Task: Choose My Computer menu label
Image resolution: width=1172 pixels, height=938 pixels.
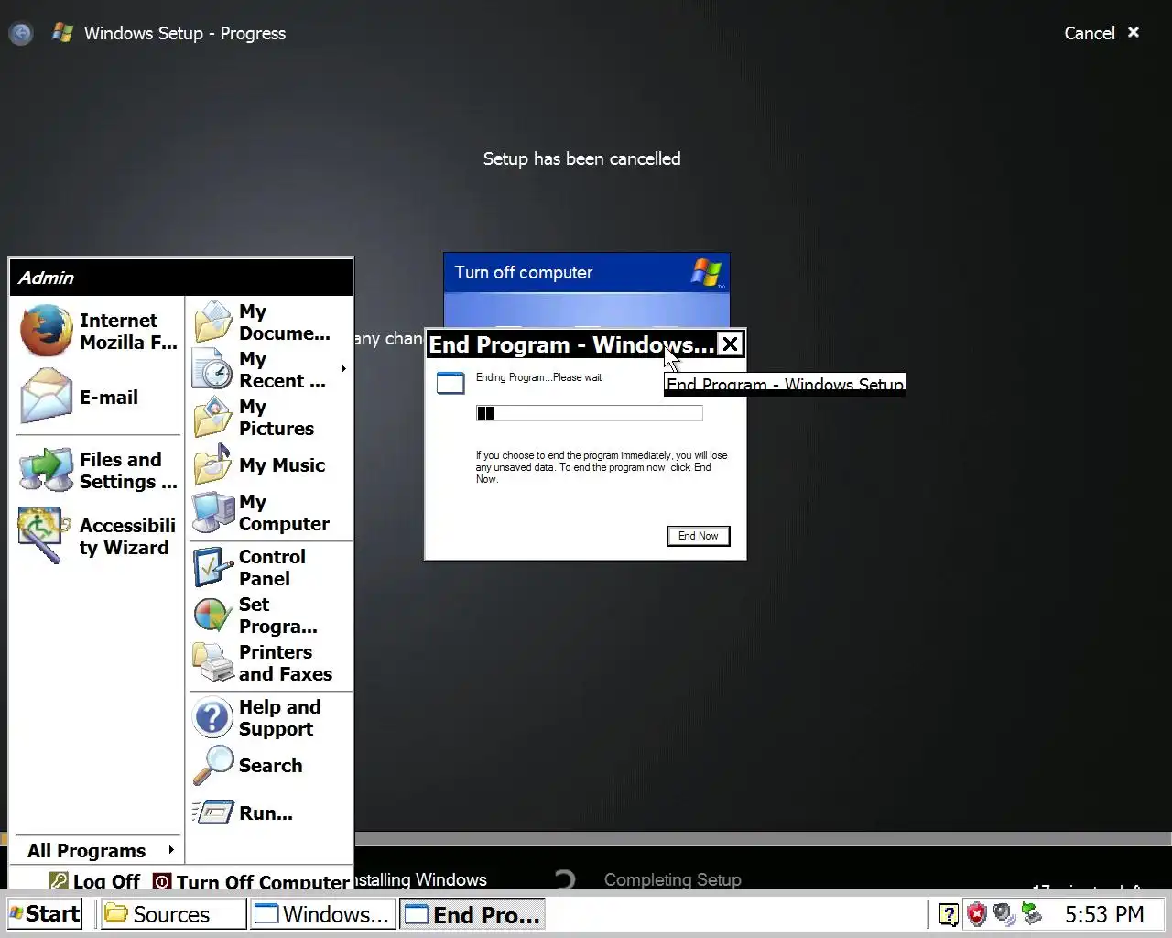Action: click(284, 513)
